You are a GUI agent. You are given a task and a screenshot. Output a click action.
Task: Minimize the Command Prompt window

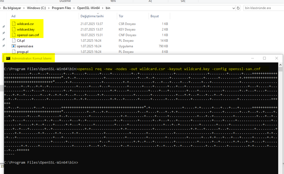point(253,58)
